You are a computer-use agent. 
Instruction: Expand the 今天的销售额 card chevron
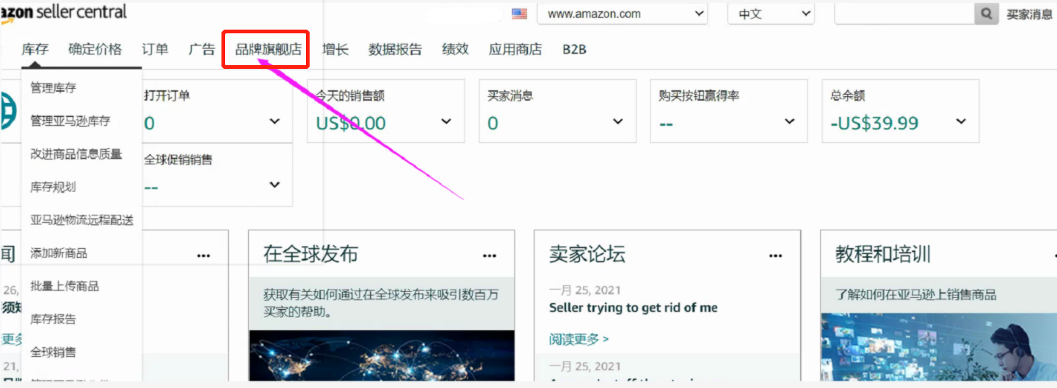(446, 121)
